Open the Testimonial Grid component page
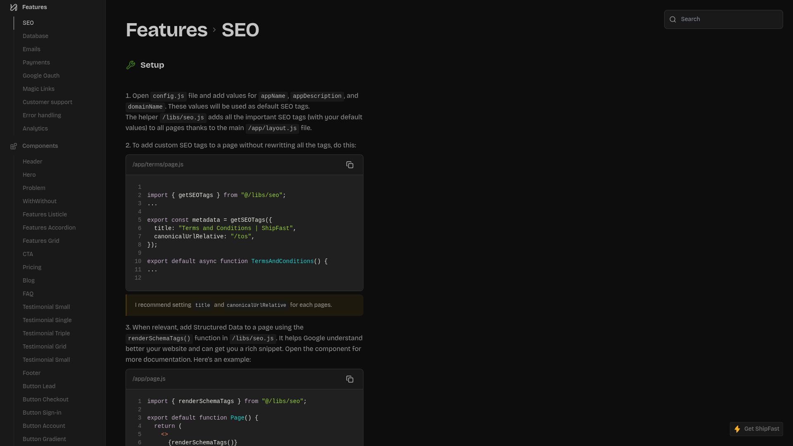 [x=44, y=346]
